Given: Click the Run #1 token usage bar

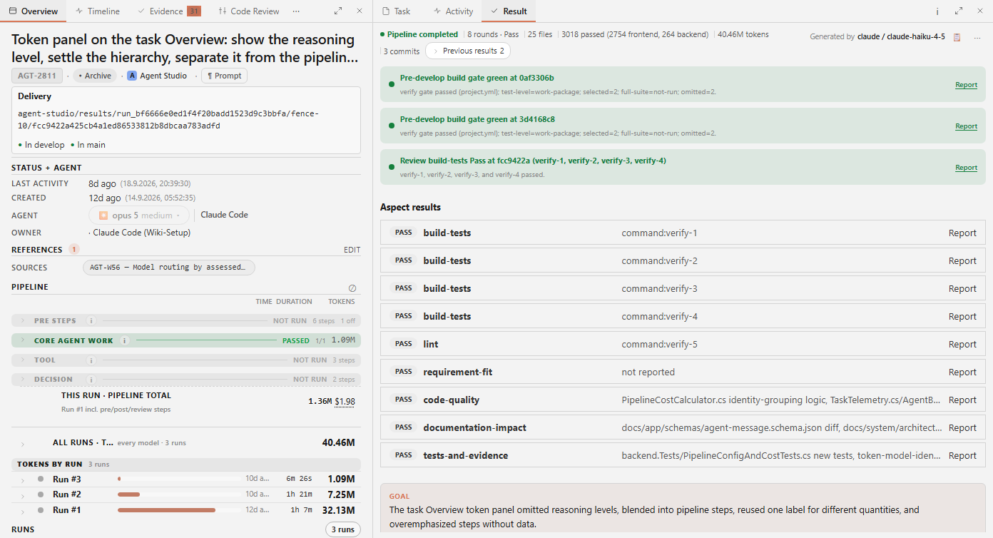Looking at the screenshot, I should (x=166, y=510).
